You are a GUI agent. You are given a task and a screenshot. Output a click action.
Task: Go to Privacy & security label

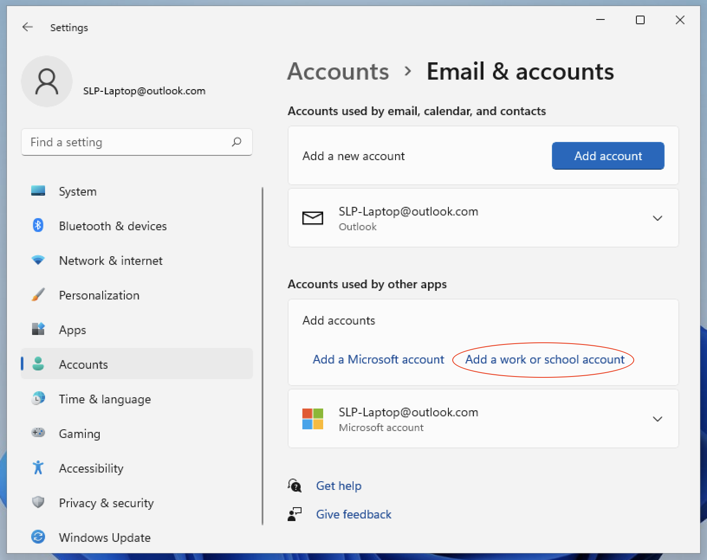click(x=106, y=503)
